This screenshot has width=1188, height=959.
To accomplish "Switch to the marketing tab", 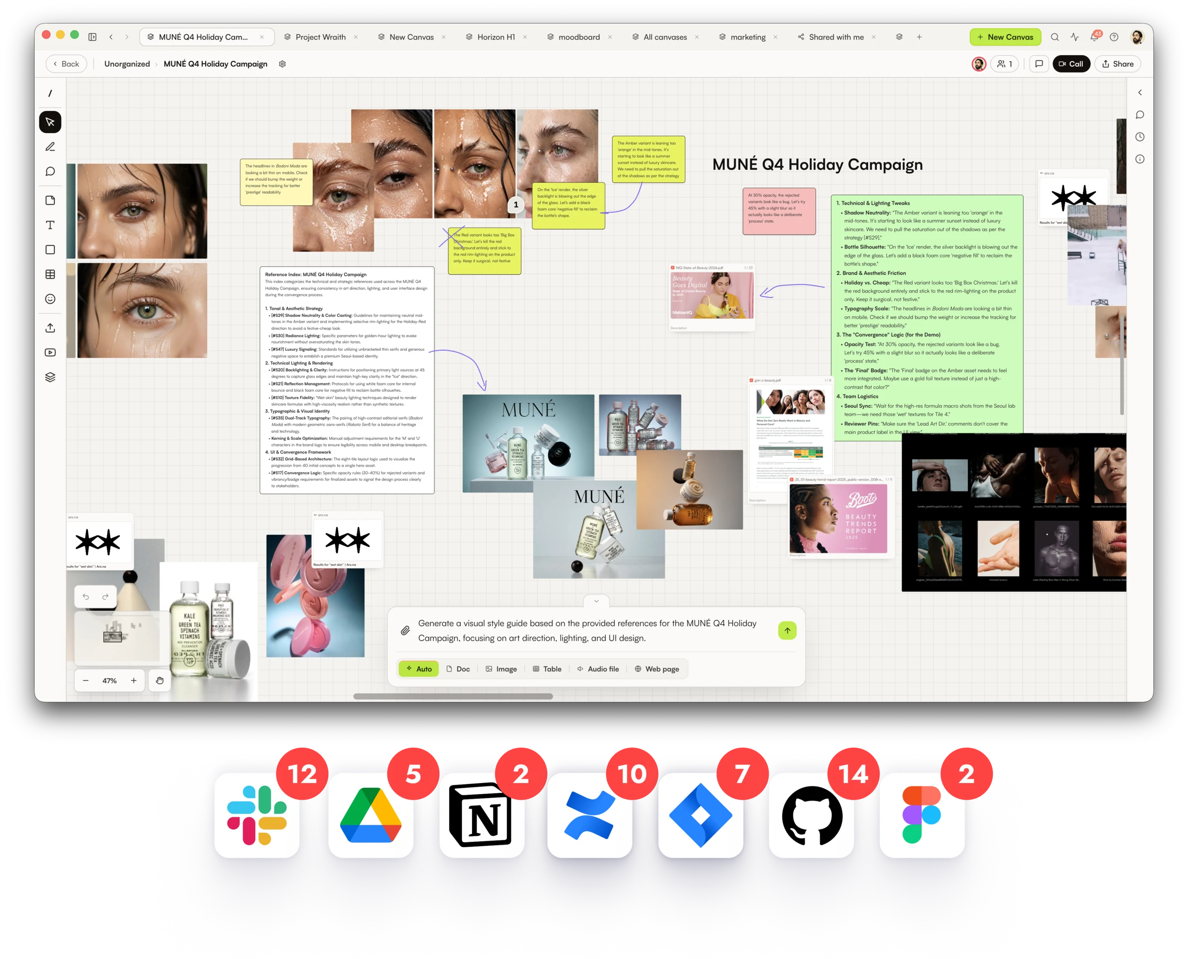I will [748, 37].
